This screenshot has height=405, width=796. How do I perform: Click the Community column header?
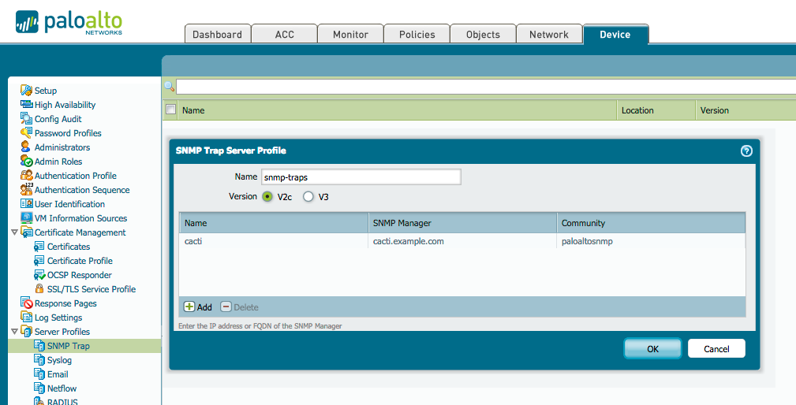651,223
